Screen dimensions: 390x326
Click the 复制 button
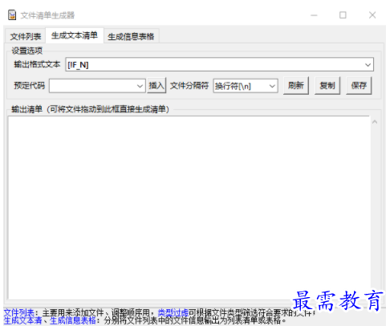pos(327,86)
